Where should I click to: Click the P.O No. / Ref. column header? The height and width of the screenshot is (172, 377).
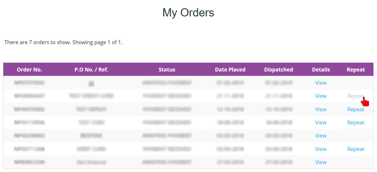point(91,69)
